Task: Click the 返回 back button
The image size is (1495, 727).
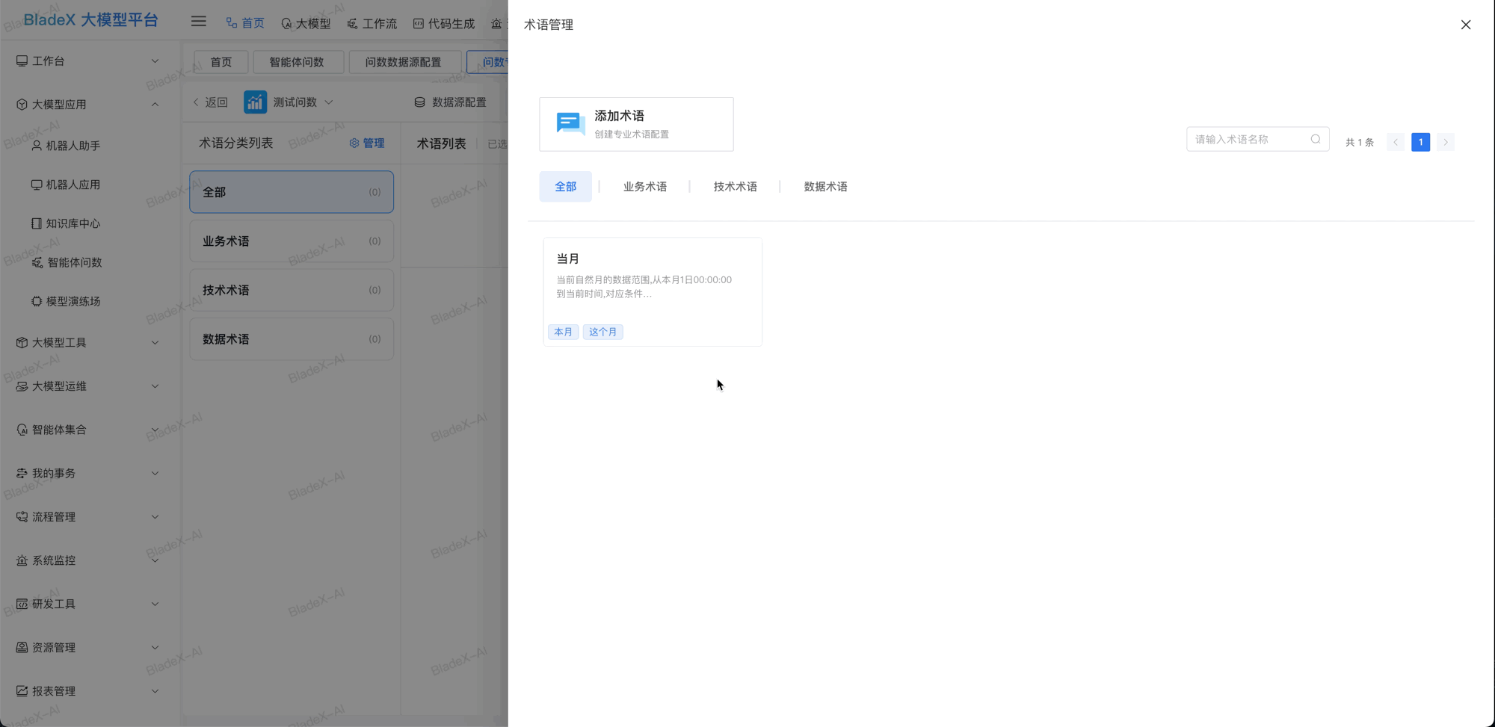Action: coord(210,102)
